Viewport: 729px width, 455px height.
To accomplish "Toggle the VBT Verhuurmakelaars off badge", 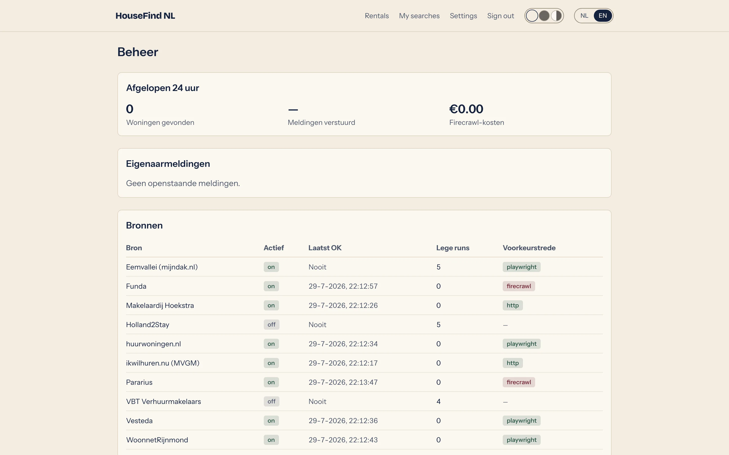I will [x=271, y=401].
